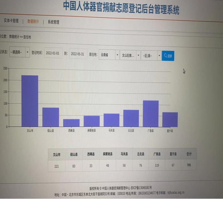Screen dimensions: 223x199
Task: Click the 广南县 bar in the chart
Action: [x=151, y=114]
